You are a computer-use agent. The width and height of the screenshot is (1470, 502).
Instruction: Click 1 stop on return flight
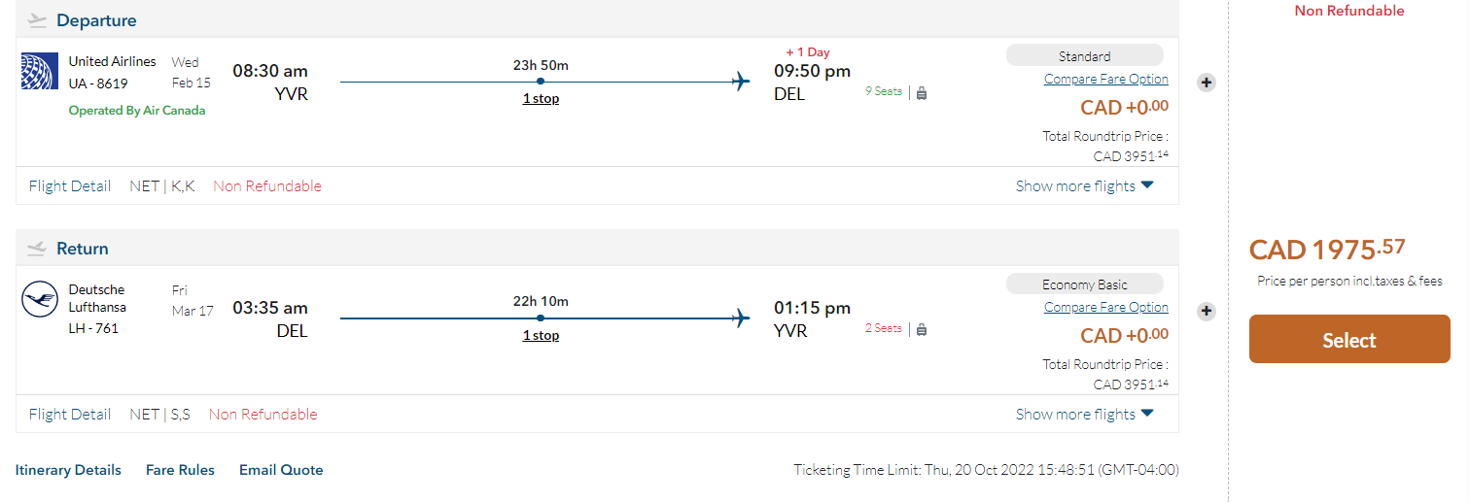coord(541,335)
